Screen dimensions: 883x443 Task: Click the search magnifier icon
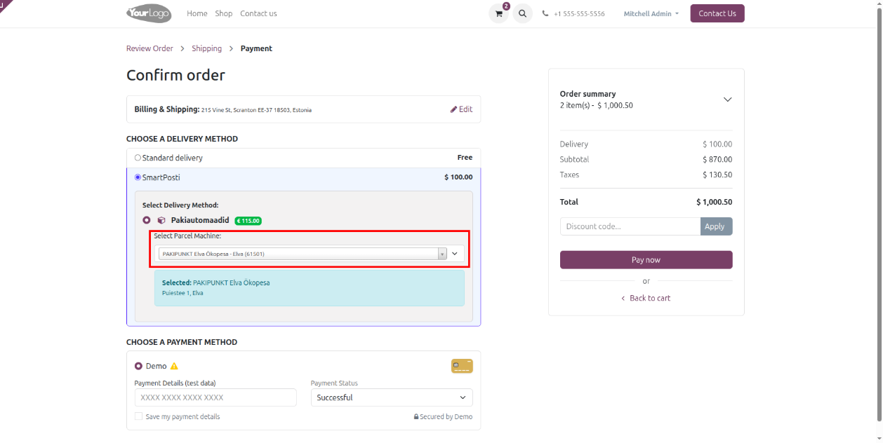[x=522, y=14]
